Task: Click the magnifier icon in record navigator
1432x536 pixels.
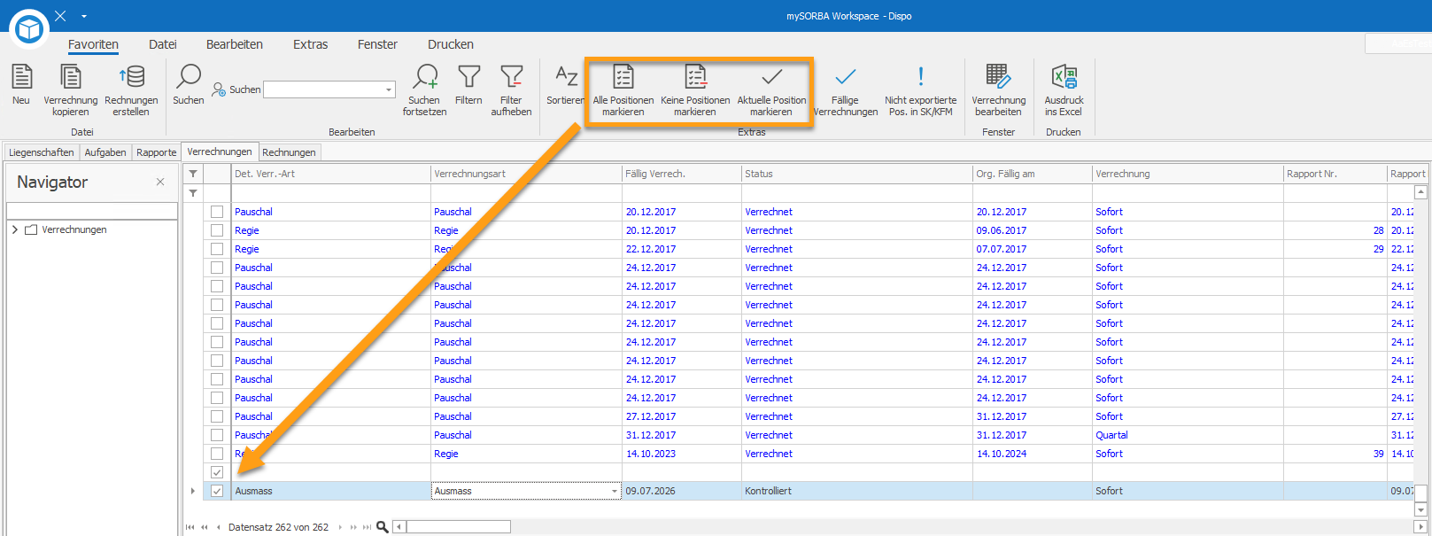Action: click(x=383, y=527)
